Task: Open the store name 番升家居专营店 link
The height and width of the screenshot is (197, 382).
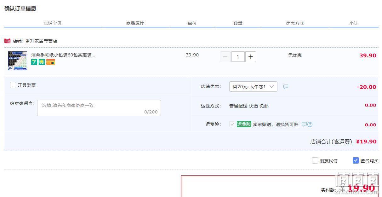Action: 41,41
